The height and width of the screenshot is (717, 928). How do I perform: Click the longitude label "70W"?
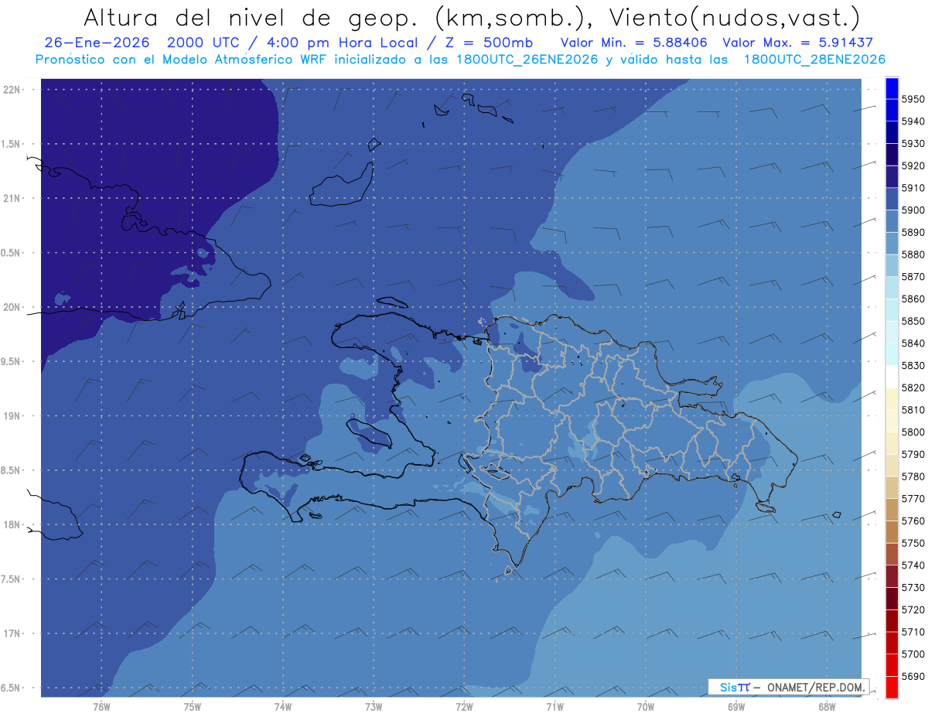click(x=646, y=707)
